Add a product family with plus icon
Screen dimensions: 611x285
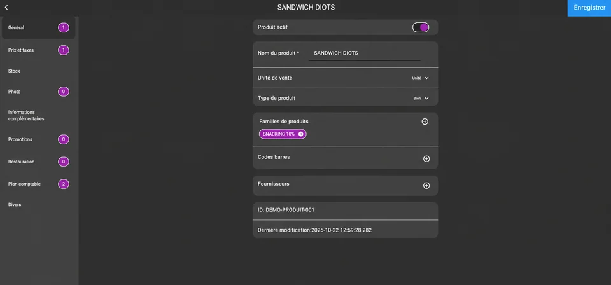coord(425,122)
